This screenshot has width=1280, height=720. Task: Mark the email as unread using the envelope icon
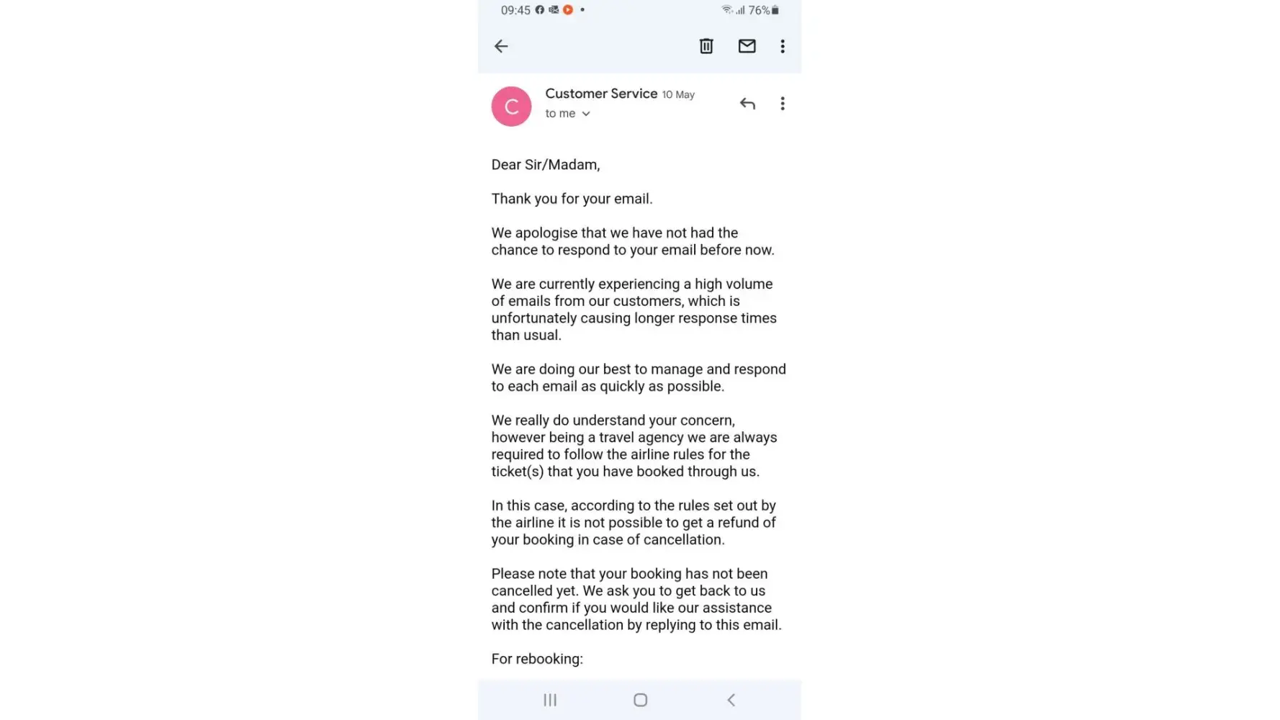pyautogui.click(x=747, y=46)
